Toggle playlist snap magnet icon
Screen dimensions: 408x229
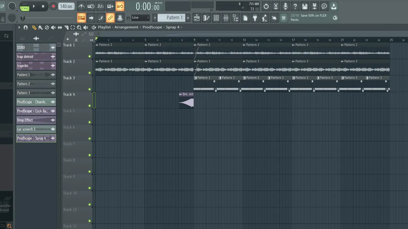(x=25, y=27)
